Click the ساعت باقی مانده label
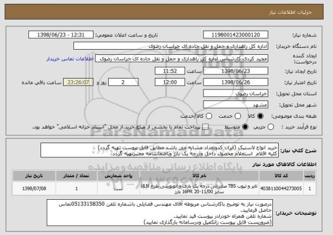The width and height of the screenshot is (333, 235). (42, 83)
